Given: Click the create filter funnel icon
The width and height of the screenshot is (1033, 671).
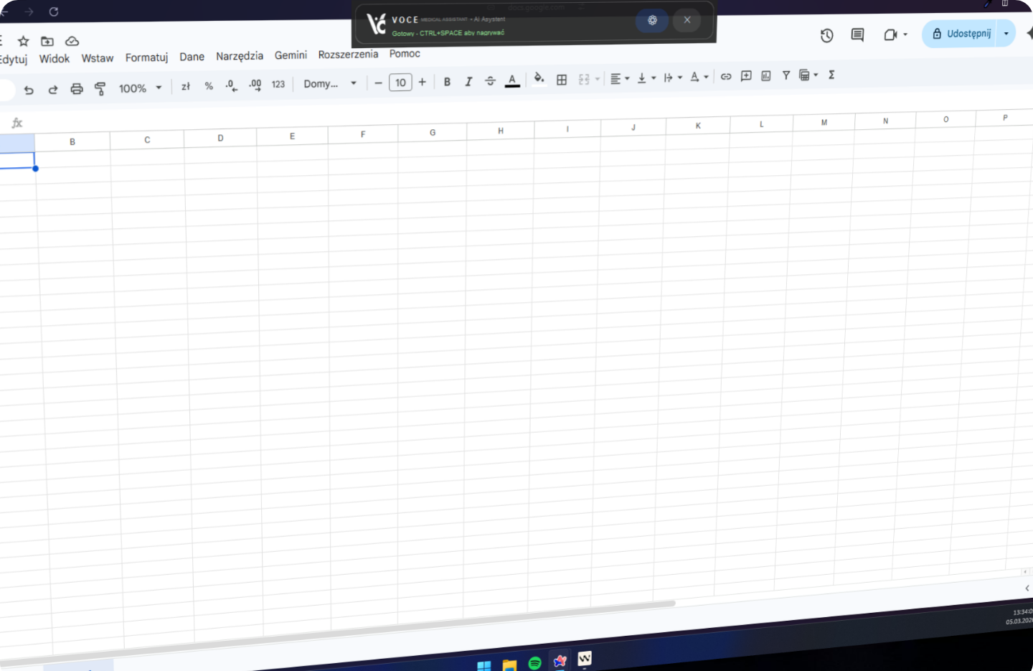Looking at the screenshot, I should point(786,75).
